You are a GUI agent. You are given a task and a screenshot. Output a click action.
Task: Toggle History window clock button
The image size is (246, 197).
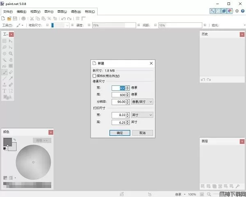coord(218,11)
